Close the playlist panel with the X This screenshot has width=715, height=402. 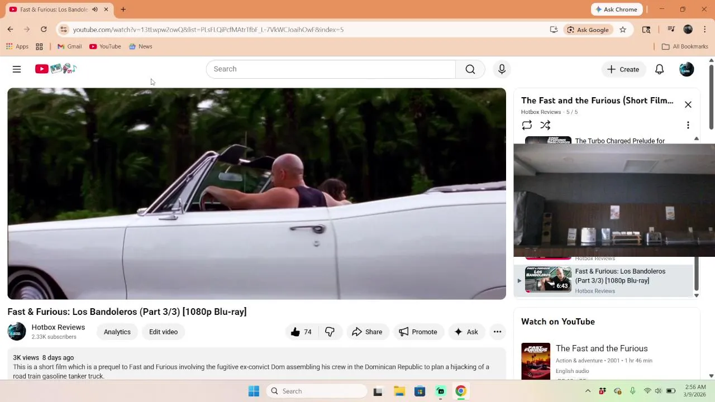click(x=688, y=105)
